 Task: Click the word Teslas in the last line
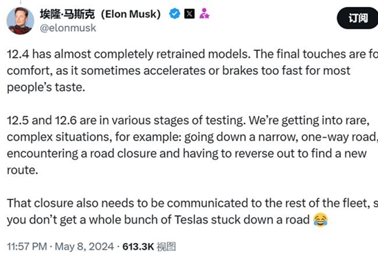click(x=191, y=219)
